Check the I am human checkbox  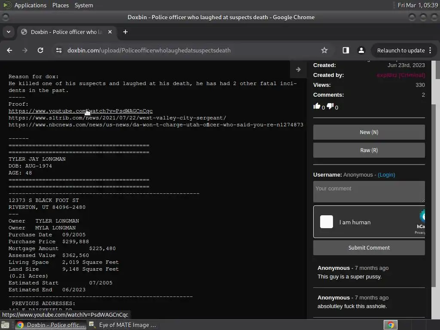pyautogui.click(x=327, y=222)
